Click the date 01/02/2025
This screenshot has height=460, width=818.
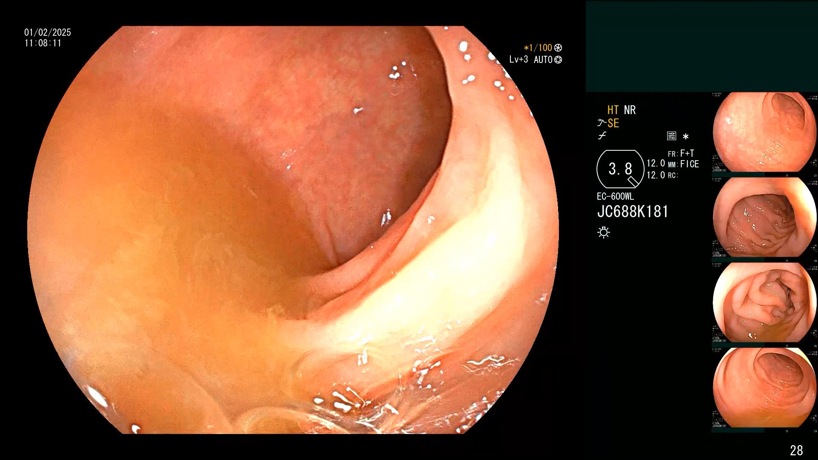click(48, 32)
